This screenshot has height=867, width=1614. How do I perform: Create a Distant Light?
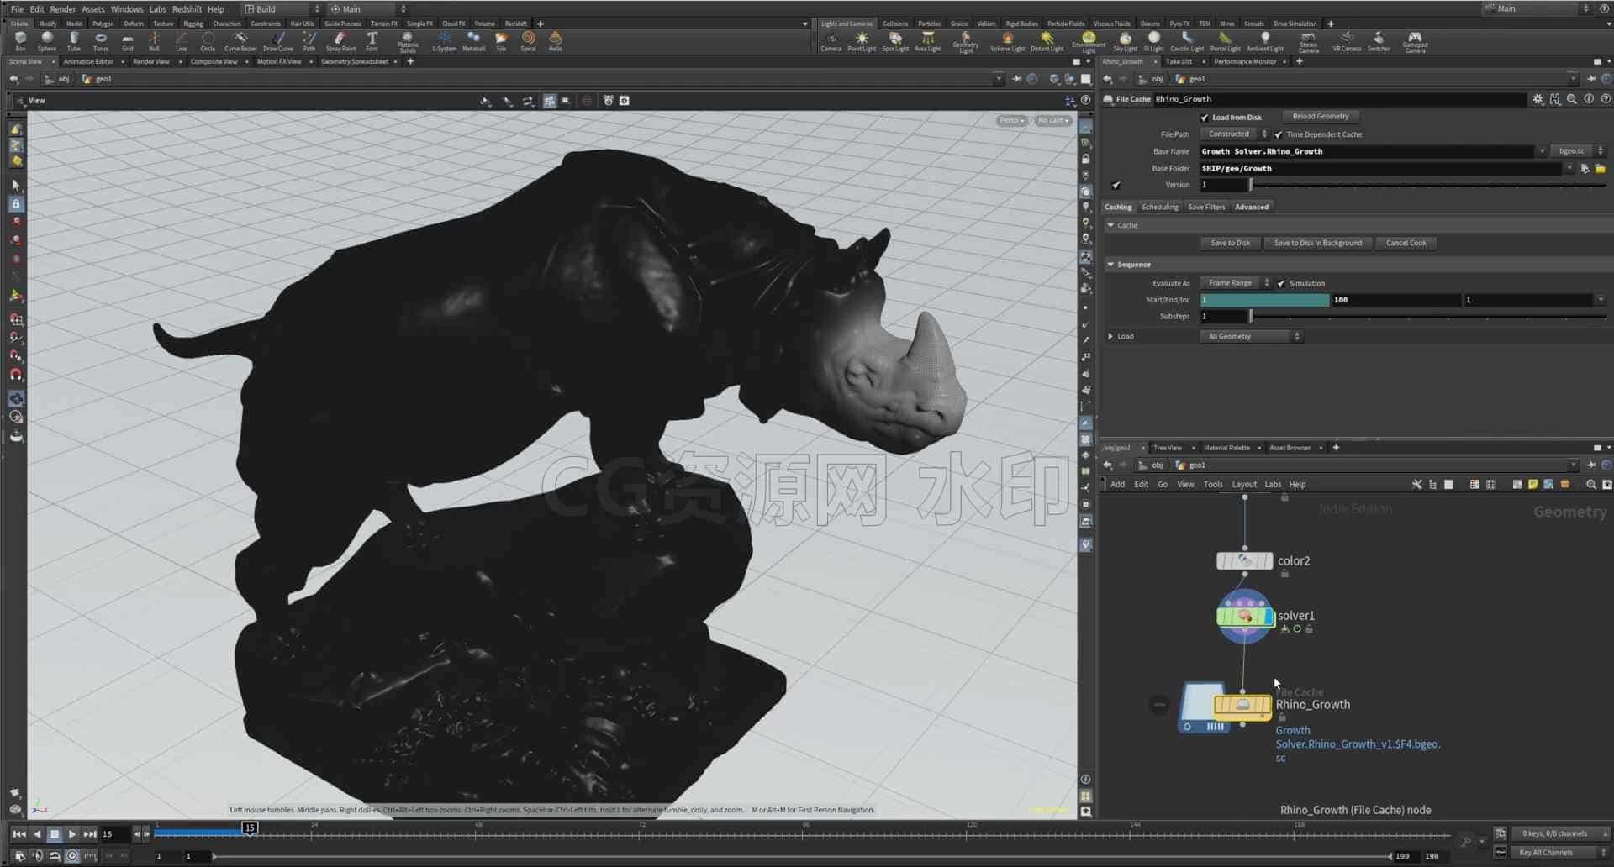pos(1047,41)
